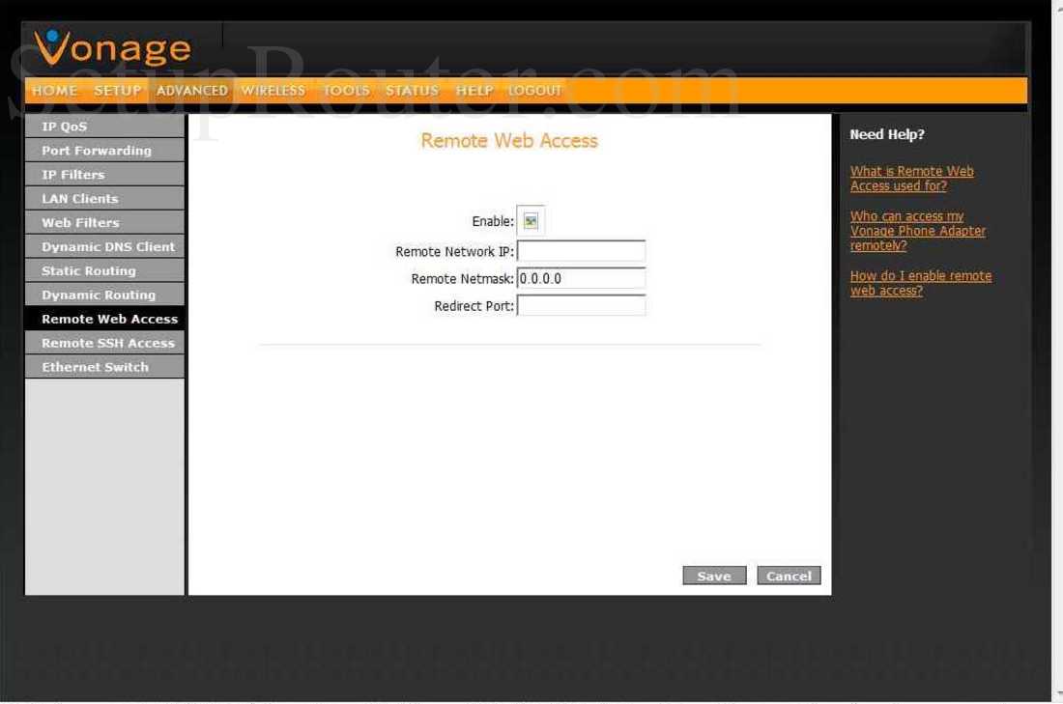The height and width of the screenshot is (704, 1063).
Task: Open Web Filters page
Action: coord(104,222)
